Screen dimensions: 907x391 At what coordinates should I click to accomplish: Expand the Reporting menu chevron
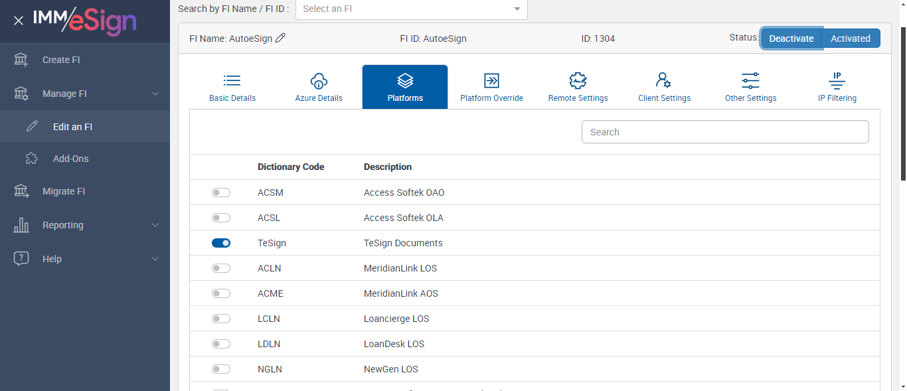coord(155,225)
